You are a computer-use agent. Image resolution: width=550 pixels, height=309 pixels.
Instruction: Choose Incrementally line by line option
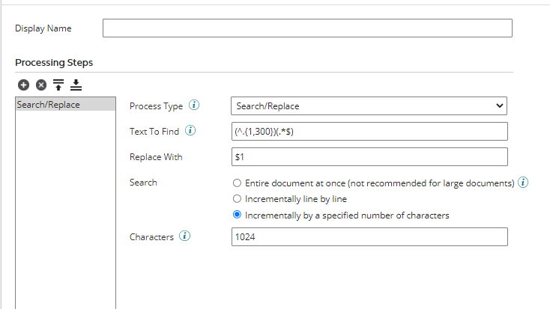point(238,199)
